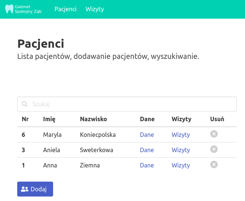Click the Nazwisko column header

click(94, 119)
